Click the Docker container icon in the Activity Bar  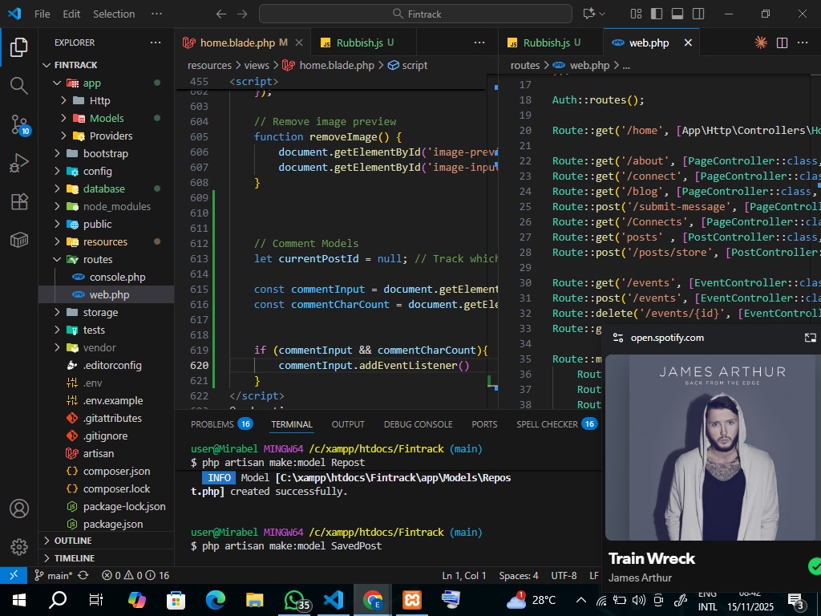(x=19, y=239)
